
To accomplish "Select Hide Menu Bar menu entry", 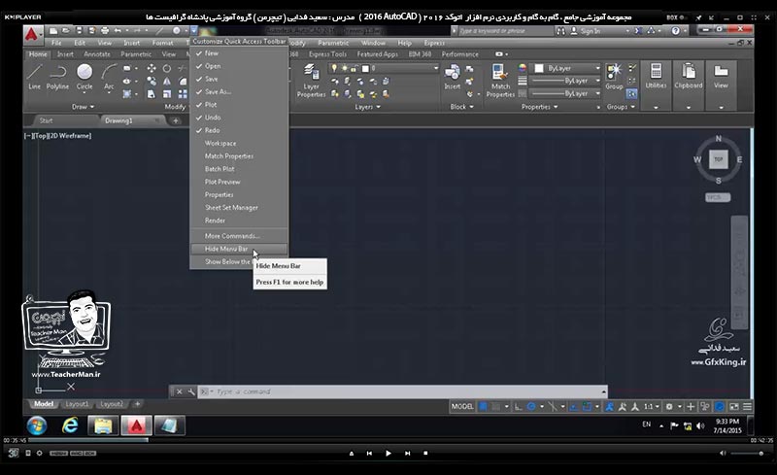I will click(x=239, y=249).
